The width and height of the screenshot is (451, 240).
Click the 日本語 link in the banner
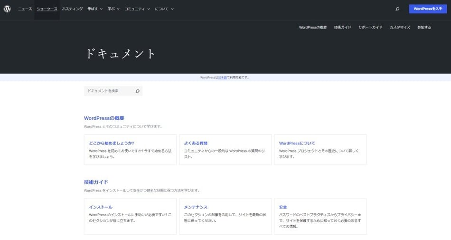222,77
